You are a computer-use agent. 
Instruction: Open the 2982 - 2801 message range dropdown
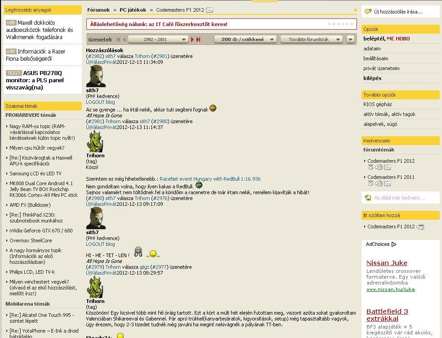158,40
